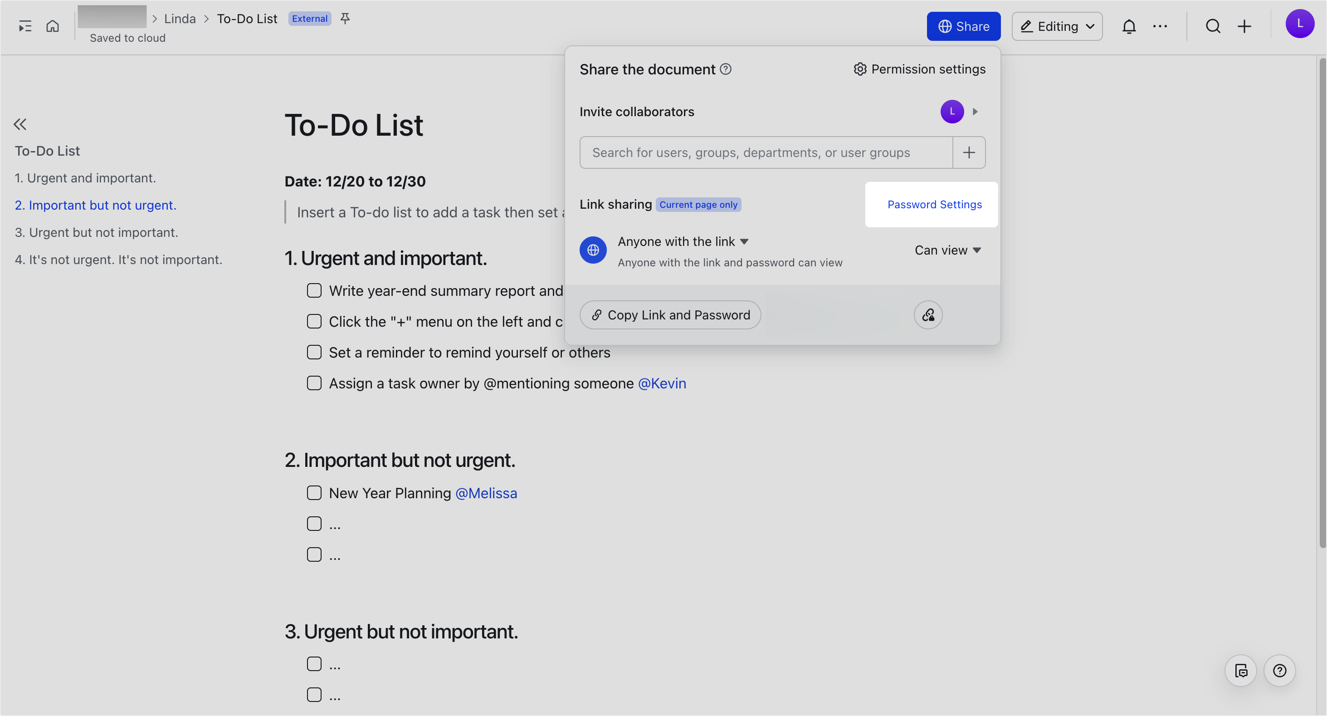The image size is (1327, 716).
Task: Open Permission settings
Action: [x=920, y=69]
